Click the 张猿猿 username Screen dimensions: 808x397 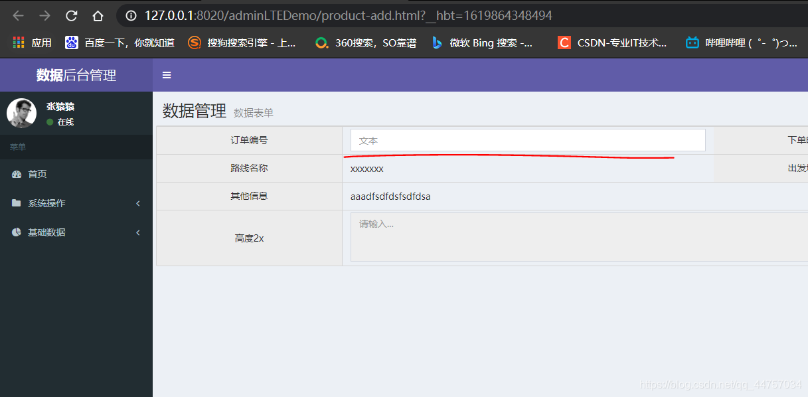click(60, 106)
